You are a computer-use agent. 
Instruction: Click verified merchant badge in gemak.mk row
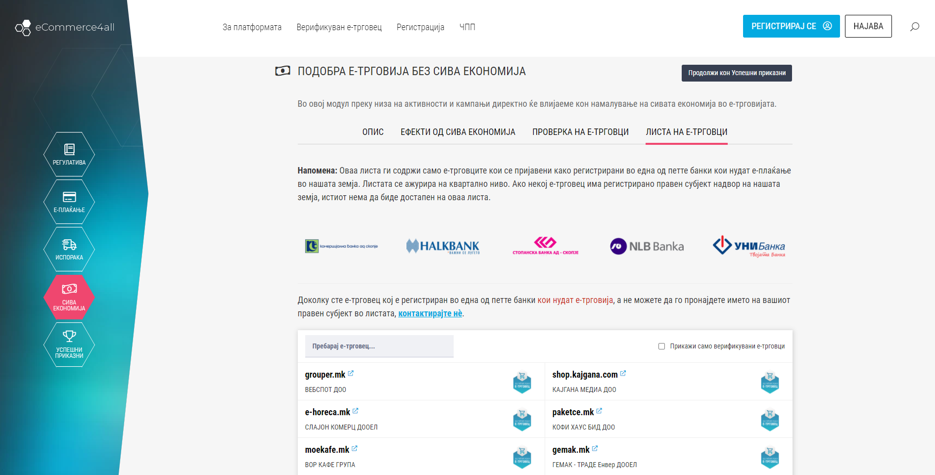pos(770,457)
